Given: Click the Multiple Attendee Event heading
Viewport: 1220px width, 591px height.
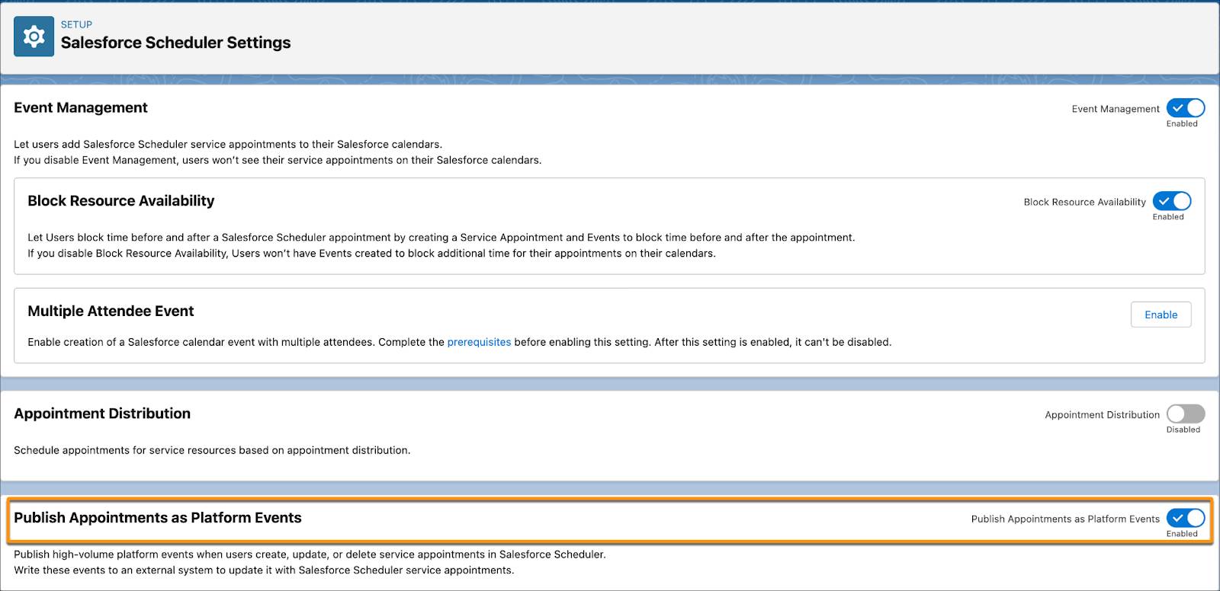Looking at the screenshot, I should point(111,311).
